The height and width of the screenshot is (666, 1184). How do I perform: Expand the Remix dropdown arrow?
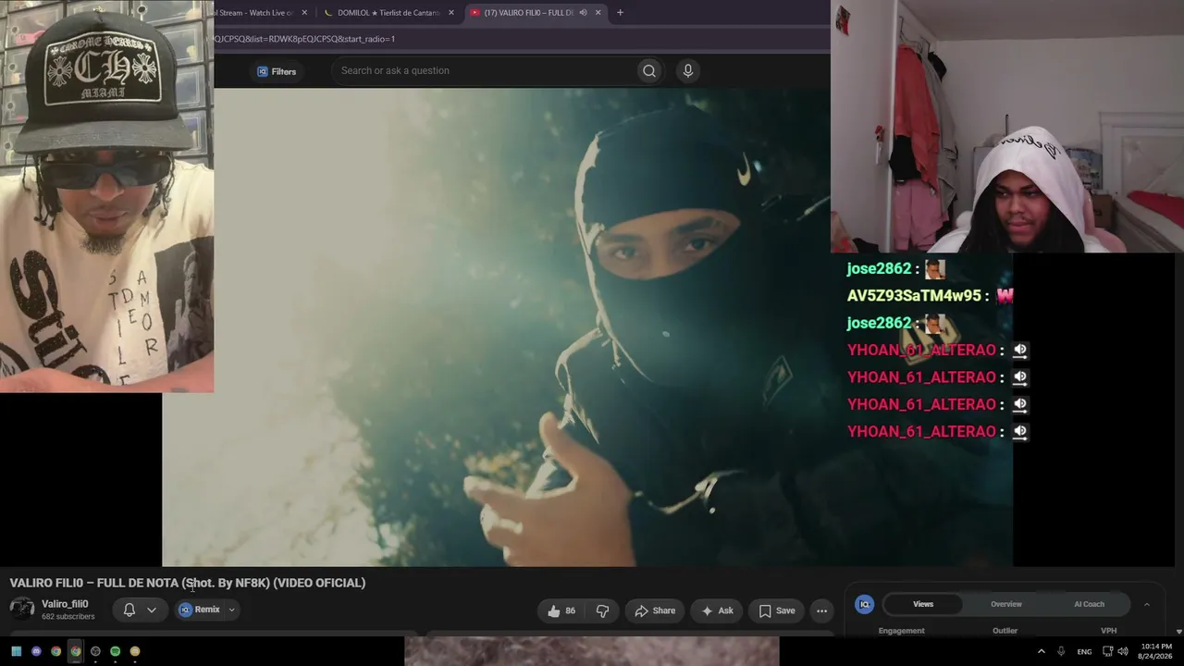click(232, 610)
